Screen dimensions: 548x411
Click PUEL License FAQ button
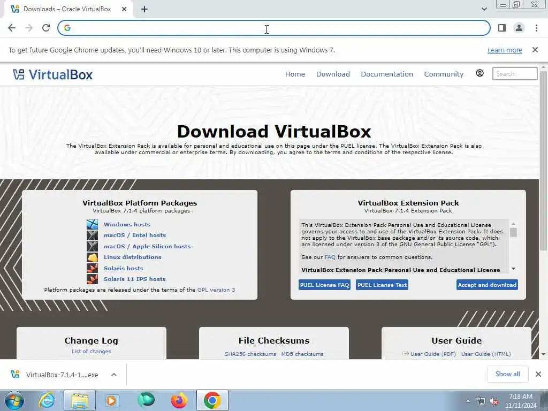click(x=324, y=285)
